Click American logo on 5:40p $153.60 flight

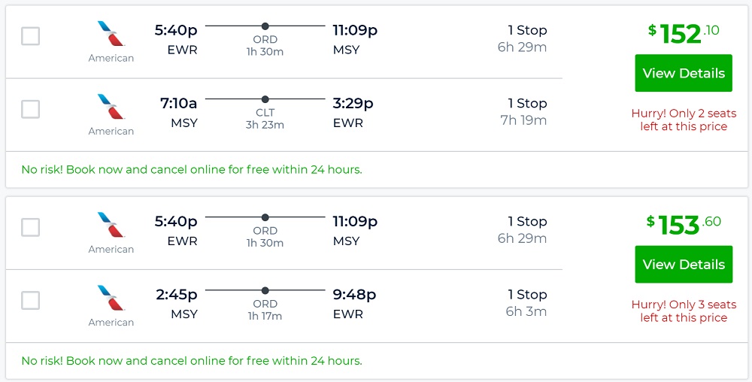tap(111, 225)
